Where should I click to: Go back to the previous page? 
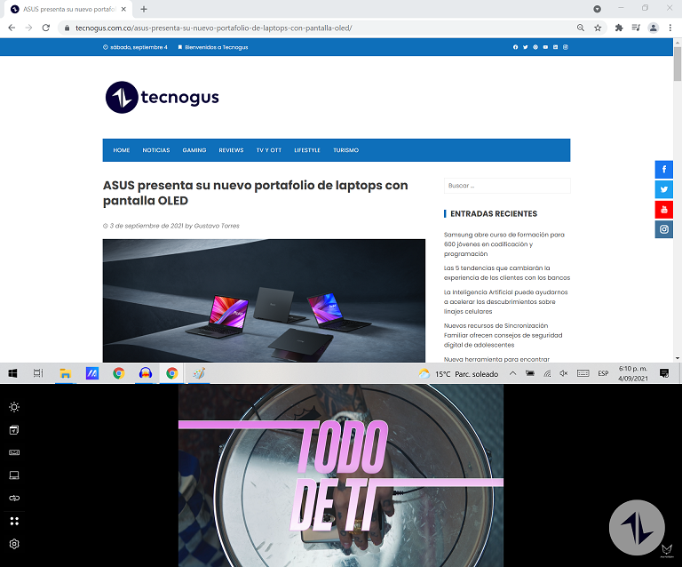coord(12,28)
